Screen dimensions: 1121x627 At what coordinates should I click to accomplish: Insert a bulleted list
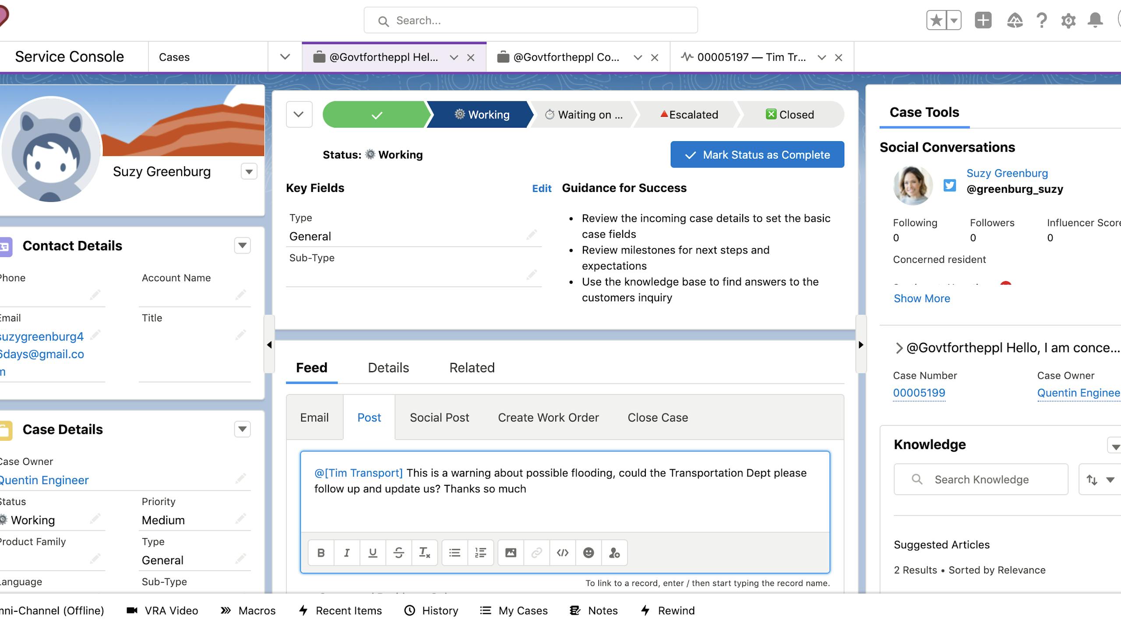tap(455, 553)
